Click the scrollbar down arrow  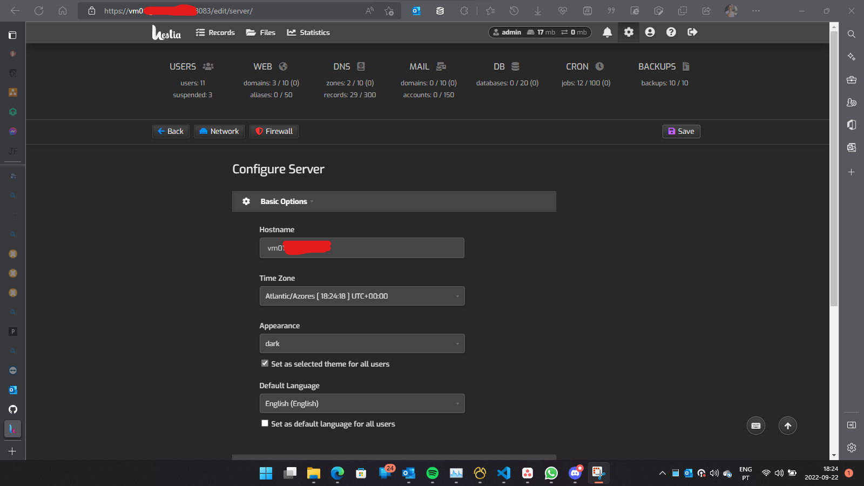(x=834, y=456)
